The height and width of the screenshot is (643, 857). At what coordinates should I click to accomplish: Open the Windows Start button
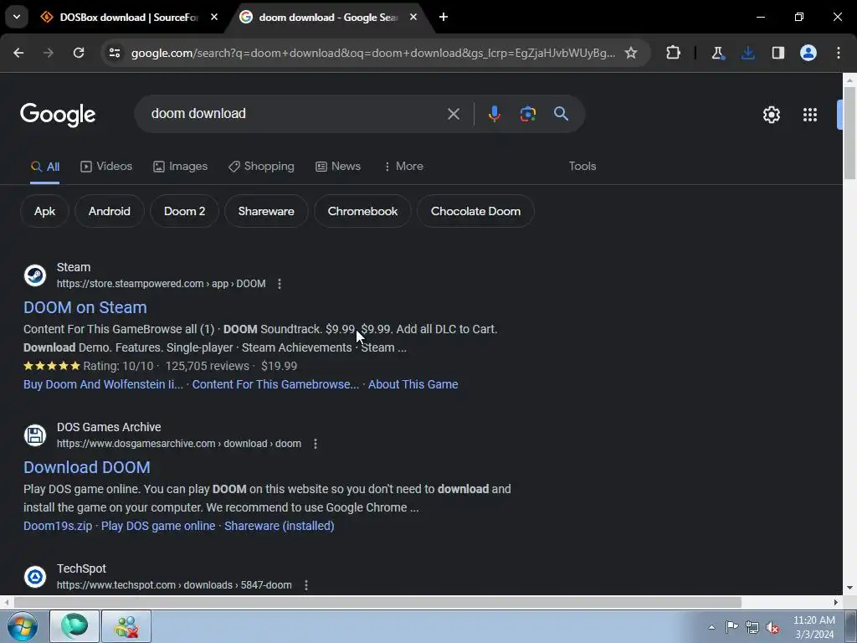[x=22, y=626]
